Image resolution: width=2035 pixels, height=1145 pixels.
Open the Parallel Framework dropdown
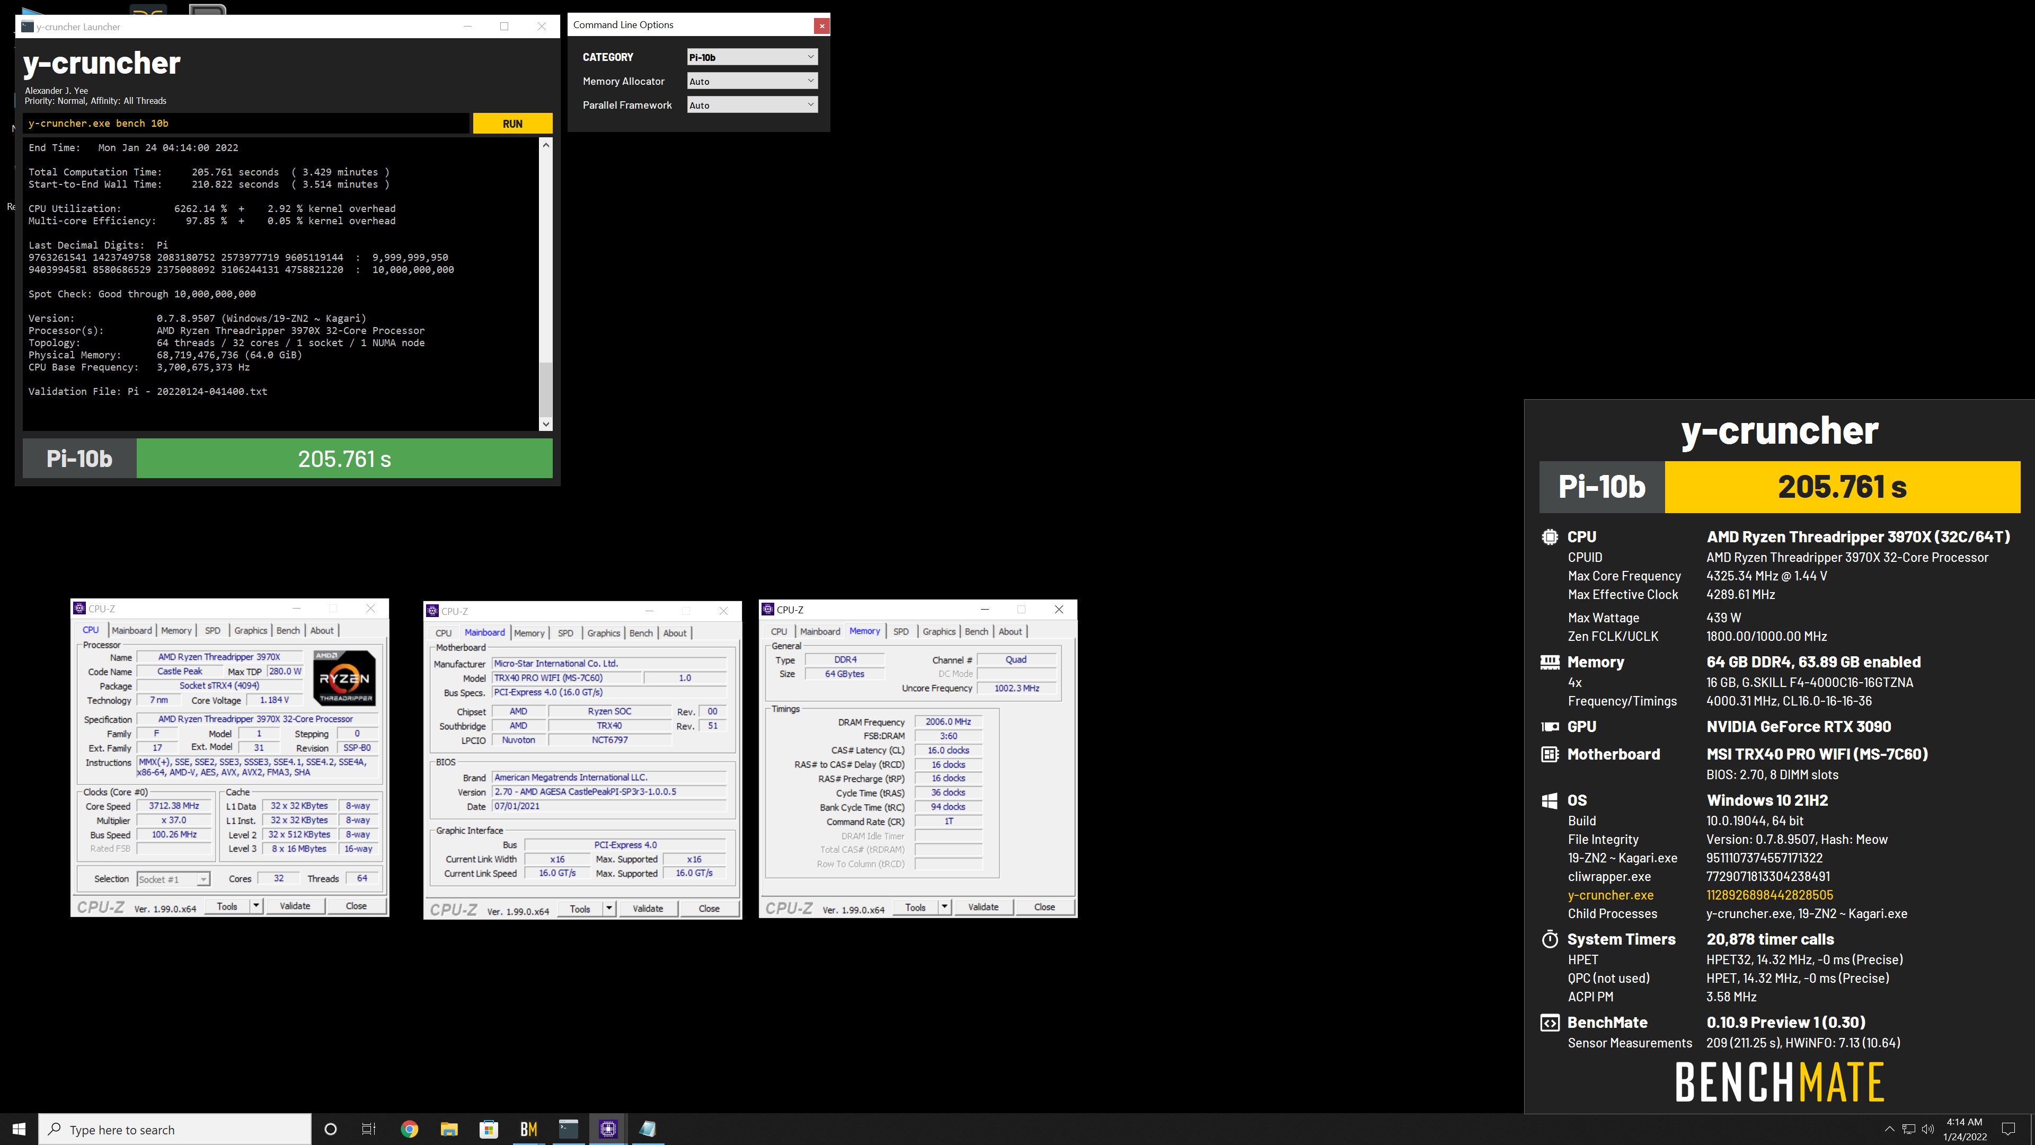click(x=752, y=105)
